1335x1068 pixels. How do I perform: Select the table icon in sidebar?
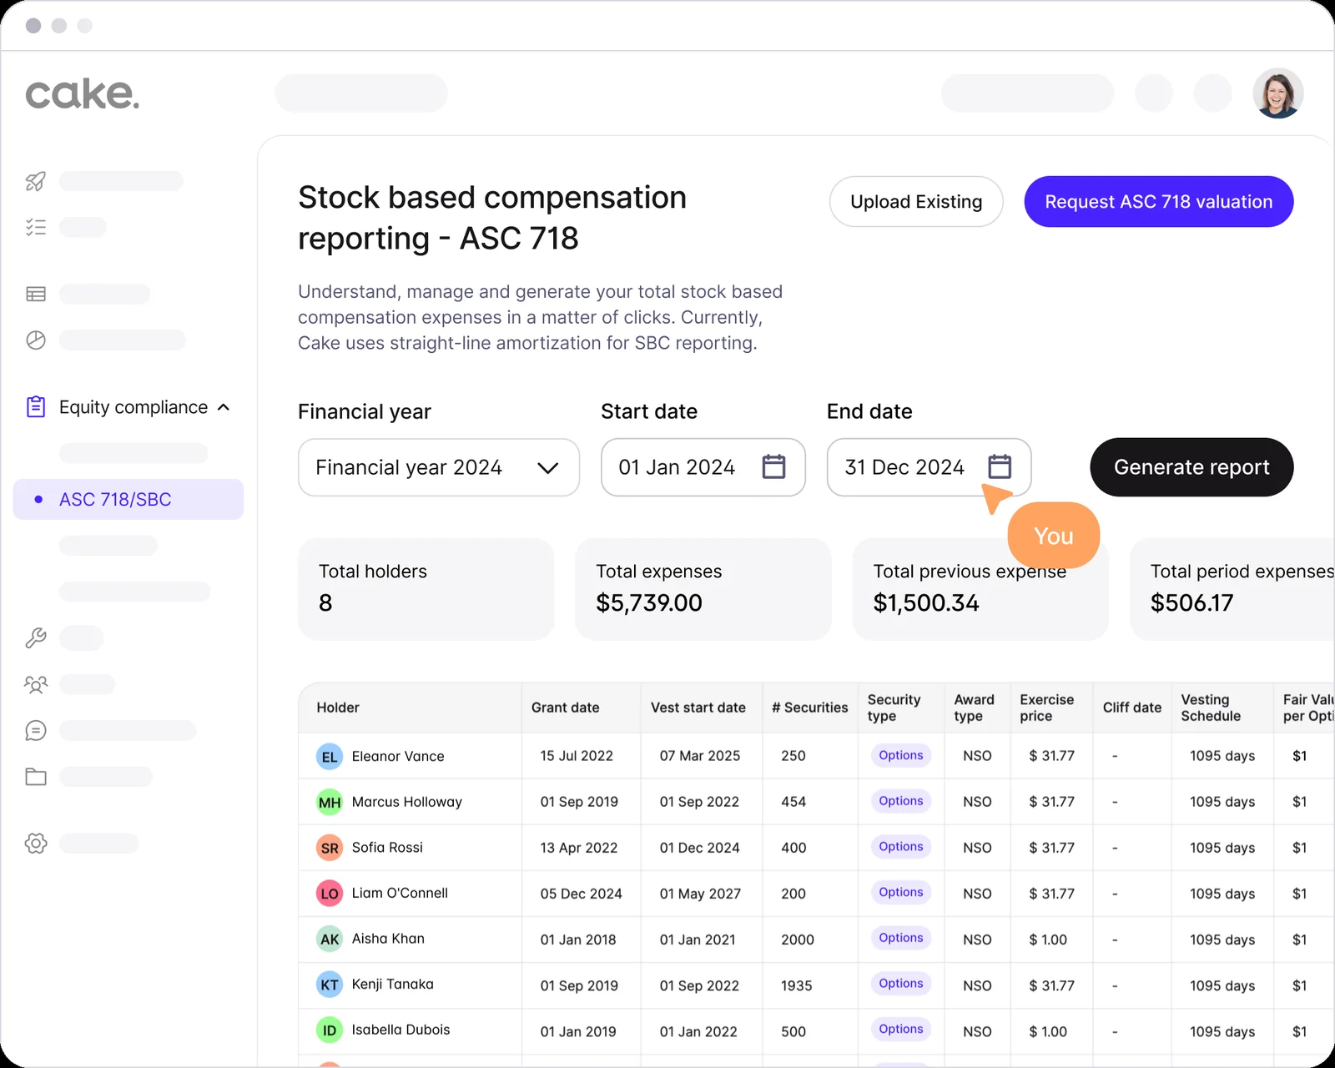(x=36, y=294)
